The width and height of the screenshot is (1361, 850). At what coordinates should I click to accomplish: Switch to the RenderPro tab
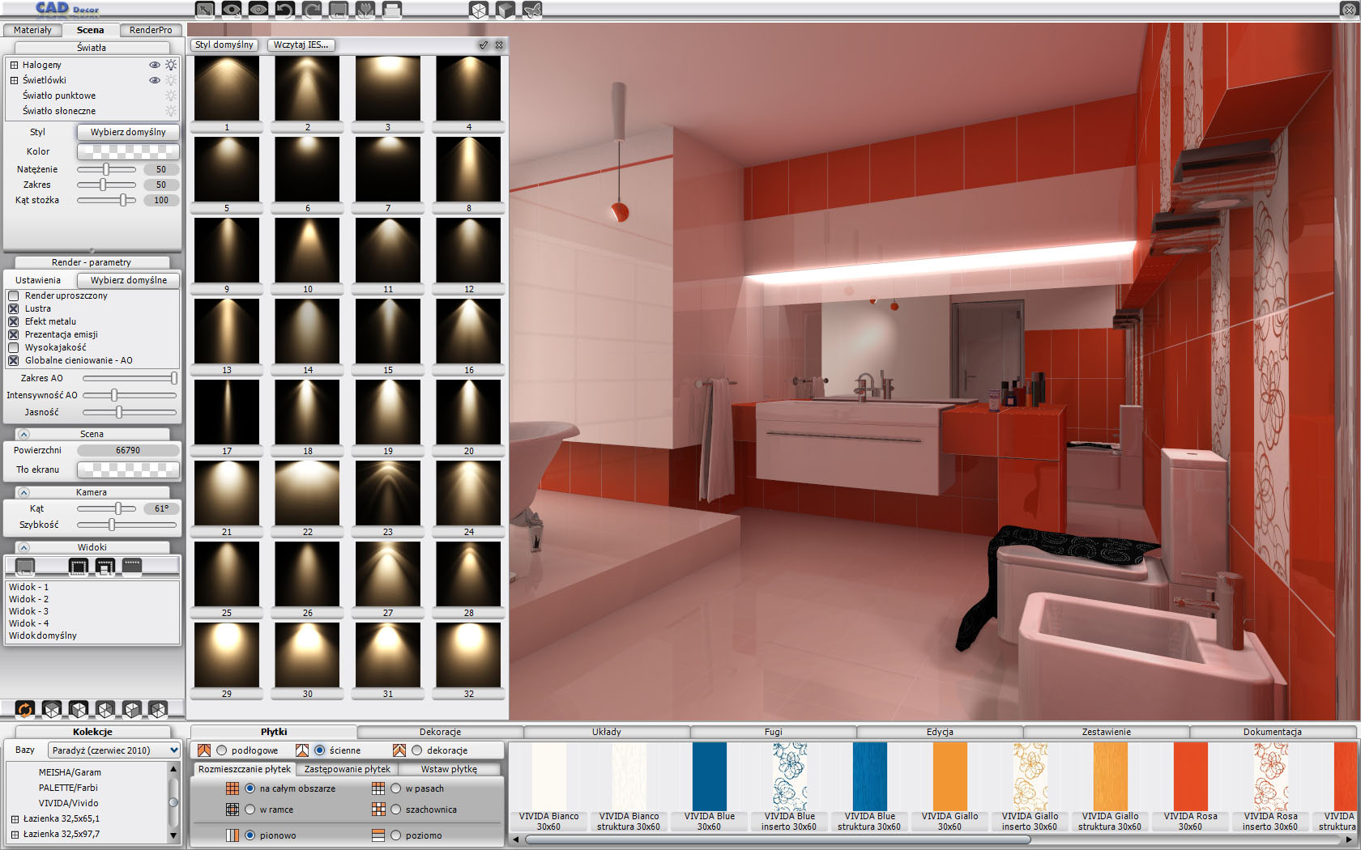(x=151, y=30)
